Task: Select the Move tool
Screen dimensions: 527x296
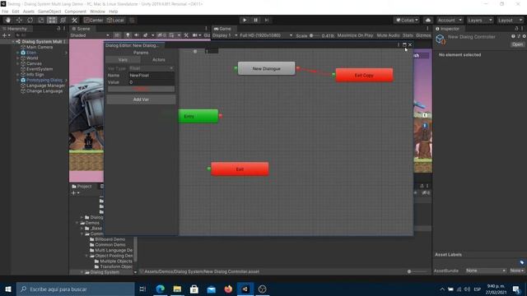Action: point(19,20)
